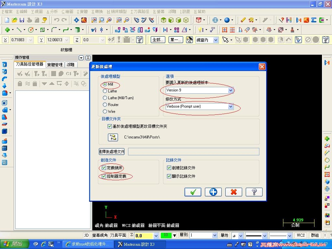Click the post file path input field
This screenshot has width=332, height=249.
coord(194,152)
